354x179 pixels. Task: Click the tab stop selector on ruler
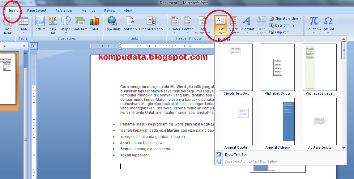34,46
